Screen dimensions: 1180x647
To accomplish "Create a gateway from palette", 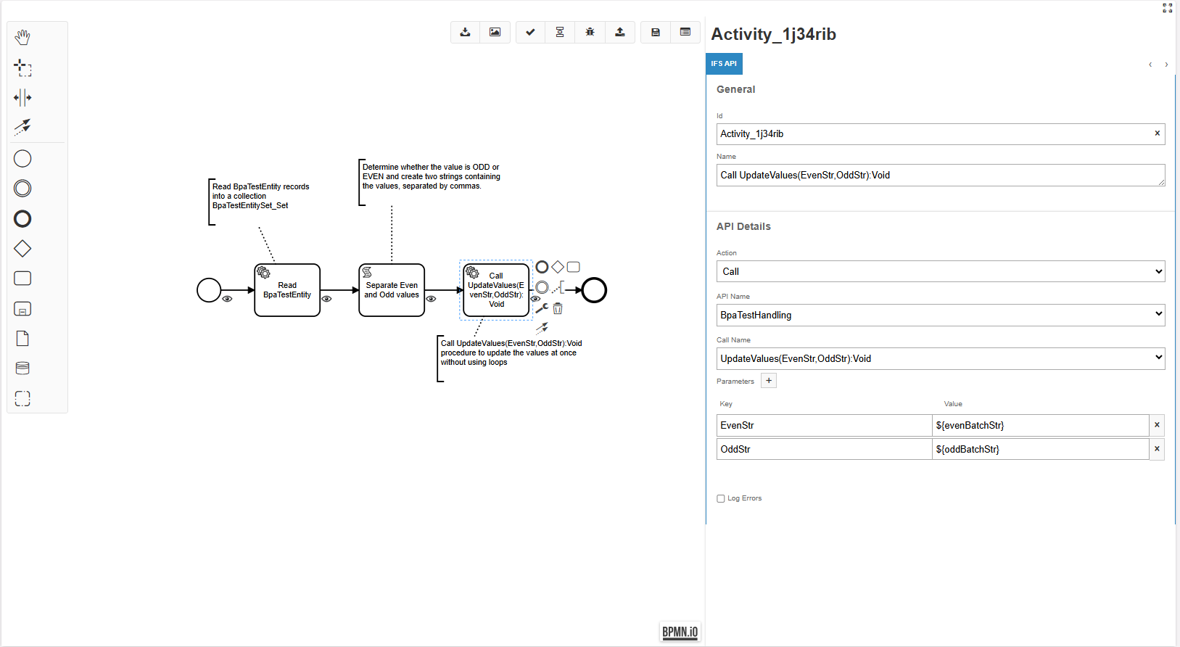I will pos(22,249).
